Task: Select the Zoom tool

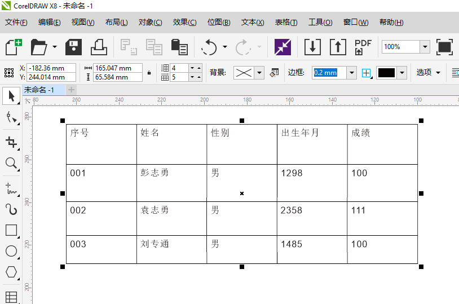Action: coord(11,163)
